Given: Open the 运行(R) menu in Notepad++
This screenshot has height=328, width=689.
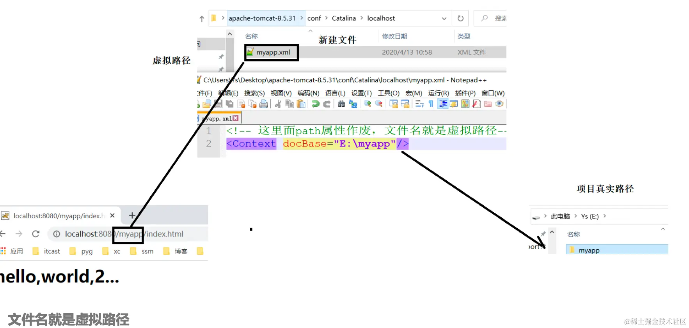Looking at the screenshot, I should click(439, 93).
